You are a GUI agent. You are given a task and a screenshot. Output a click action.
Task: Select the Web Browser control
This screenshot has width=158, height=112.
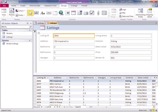coord(67,13)
